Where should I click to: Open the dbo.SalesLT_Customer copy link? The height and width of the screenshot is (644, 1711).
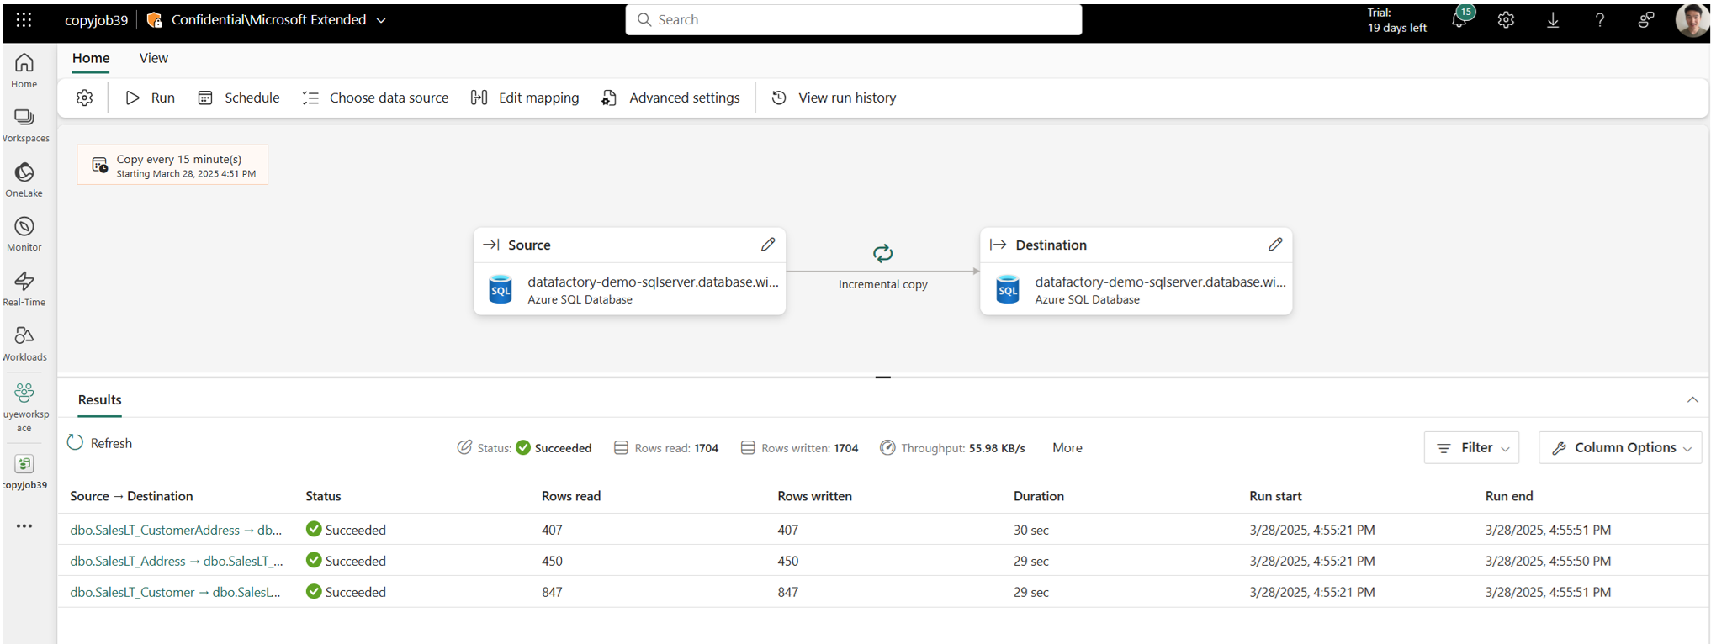(175, 592)
